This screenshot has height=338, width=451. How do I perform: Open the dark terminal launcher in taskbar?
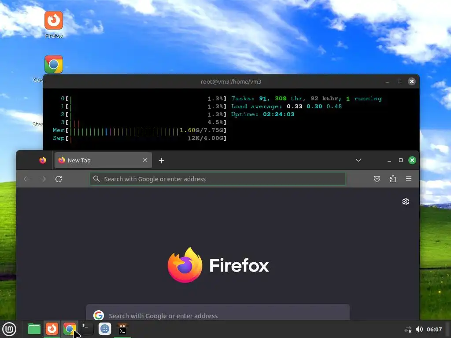[x=87, y=329]
